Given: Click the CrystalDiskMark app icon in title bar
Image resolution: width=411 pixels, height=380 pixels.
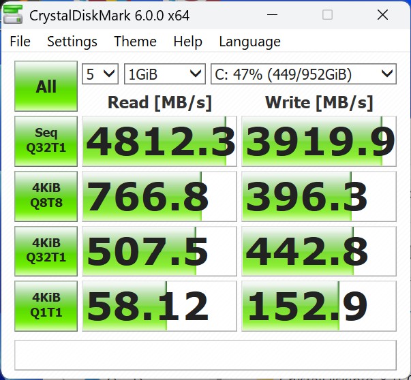Looking at the screenshot, I should coord(12,15).
